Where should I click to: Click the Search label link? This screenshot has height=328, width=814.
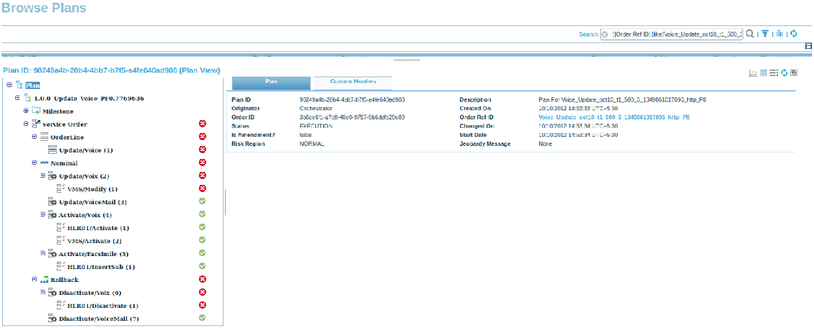coord(588,35)
